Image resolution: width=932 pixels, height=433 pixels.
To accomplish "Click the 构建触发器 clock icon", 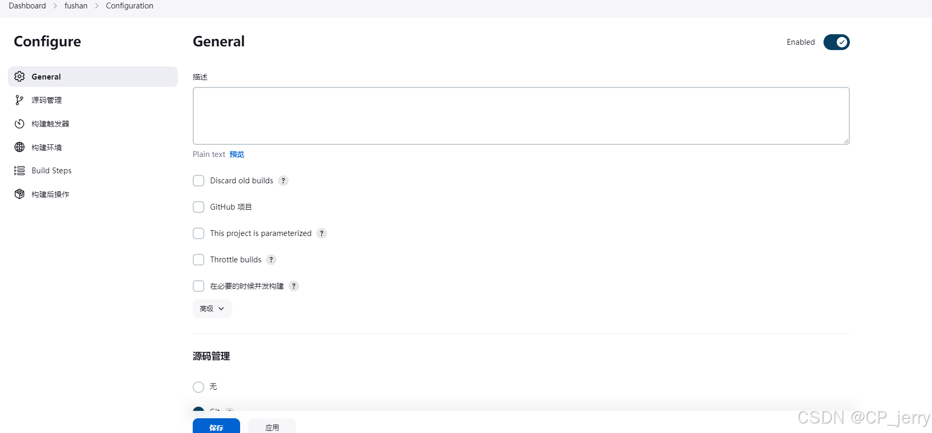I will pos(19,124).
